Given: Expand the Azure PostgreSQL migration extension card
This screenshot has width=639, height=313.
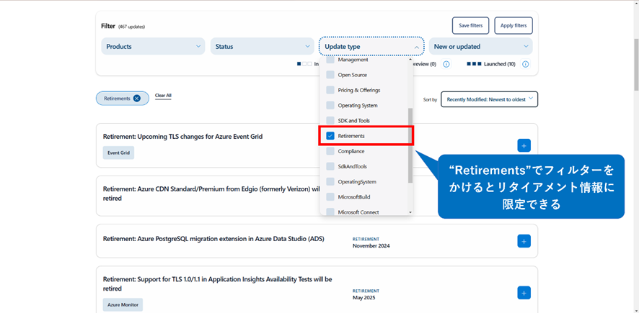Looking at the screenshot, I should [x=524, y=241].
